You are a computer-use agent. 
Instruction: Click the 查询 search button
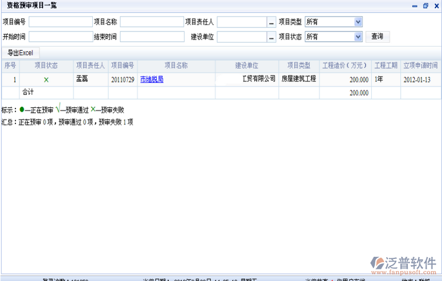coord(377,36)
